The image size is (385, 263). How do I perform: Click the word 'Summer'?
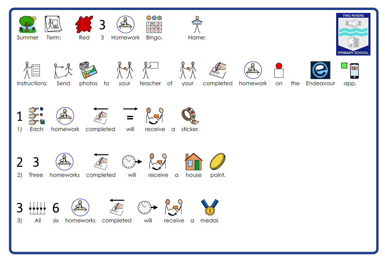[27, 38]
